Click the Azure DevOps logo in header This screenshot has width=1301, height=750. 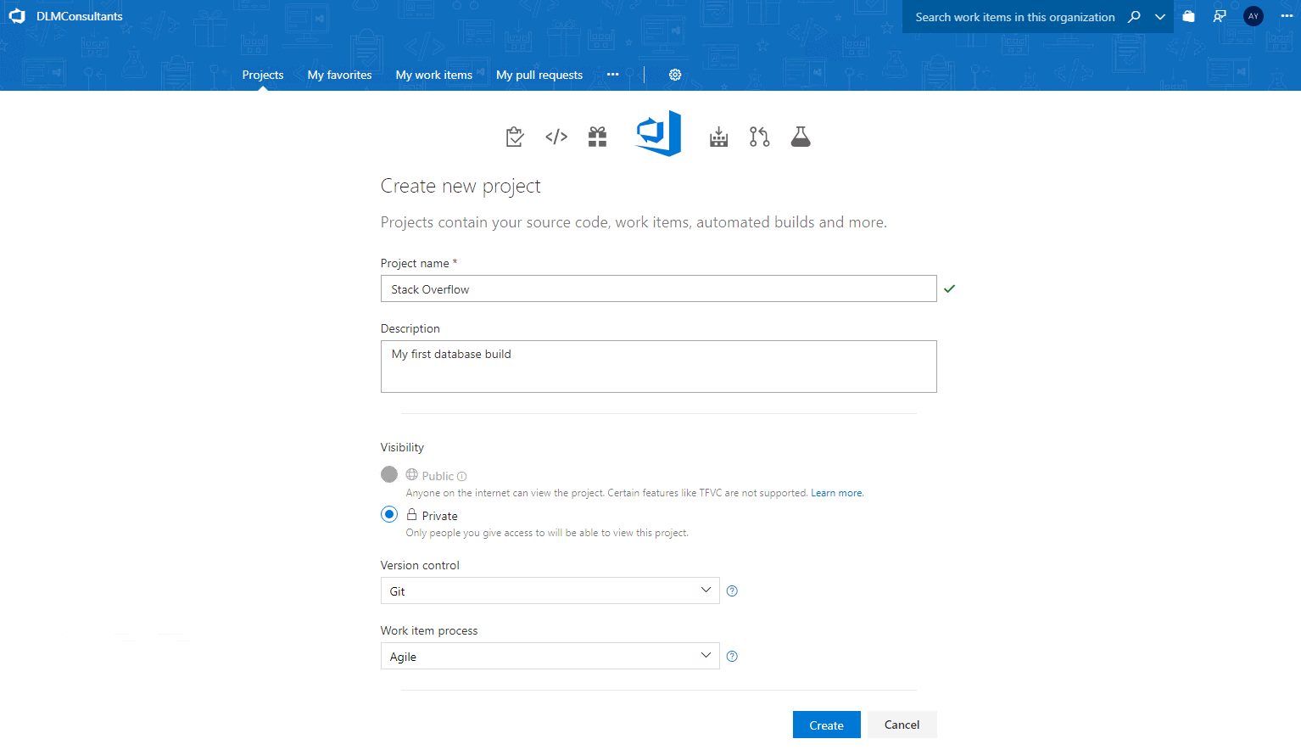click(x=17, y=16)
